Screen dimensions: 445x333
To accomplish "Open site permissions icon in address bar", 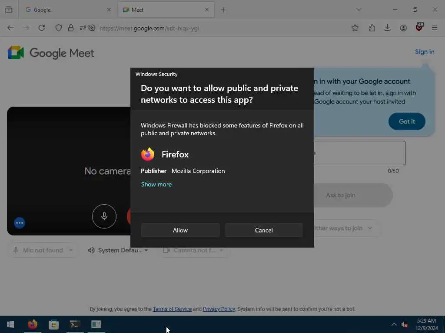I will [x=83, y=28].
